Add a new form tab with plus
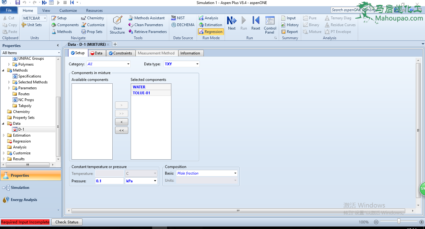Viewport: 425px width, 229px height. (x=115, y=44)
